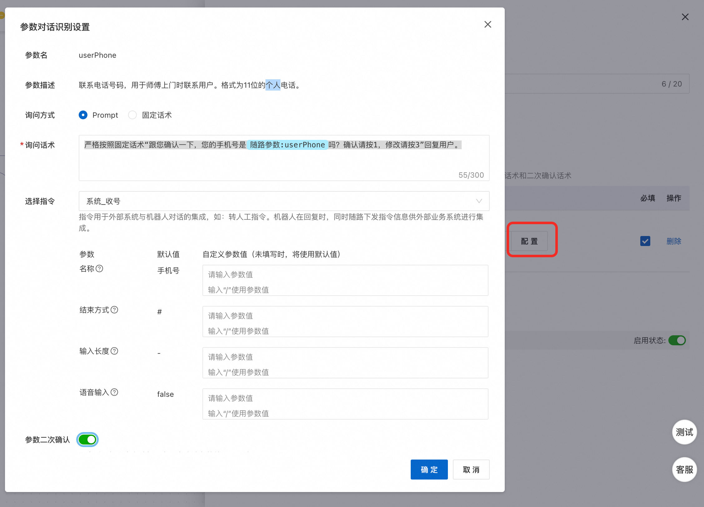Click help icon beside 输入长度

114,351
